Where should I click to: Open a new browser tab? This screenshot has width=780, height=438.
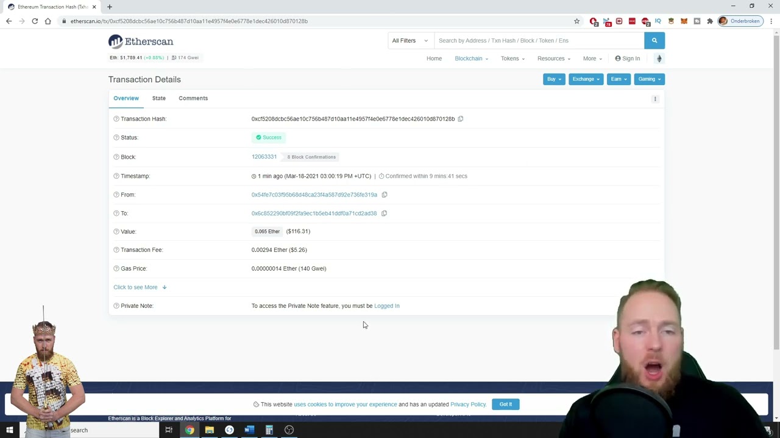[x=110, y=7]
